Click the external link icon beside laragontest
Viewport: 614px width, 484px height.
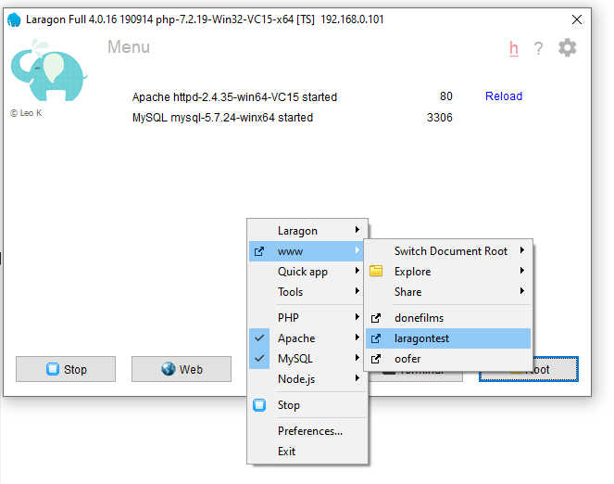(x=376, y=338)
